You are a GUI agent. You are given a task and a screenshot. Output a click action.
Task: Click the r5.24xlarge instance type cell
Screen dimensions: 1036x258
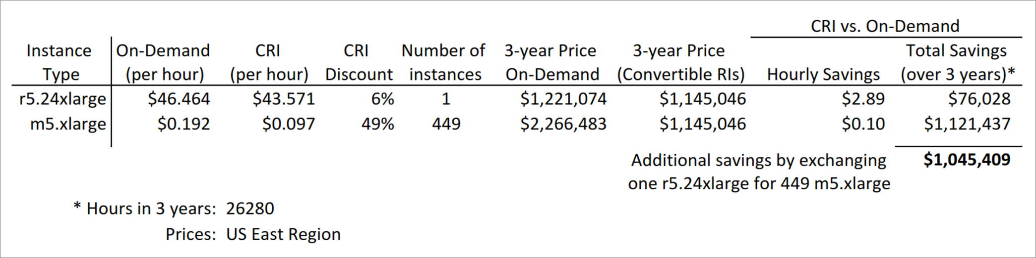[62, 99]
